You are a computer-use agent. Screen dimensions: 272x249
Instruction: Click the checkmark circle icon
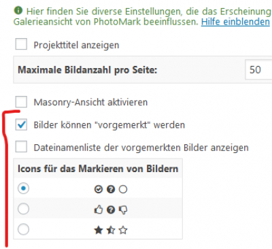tap(99, 189)
